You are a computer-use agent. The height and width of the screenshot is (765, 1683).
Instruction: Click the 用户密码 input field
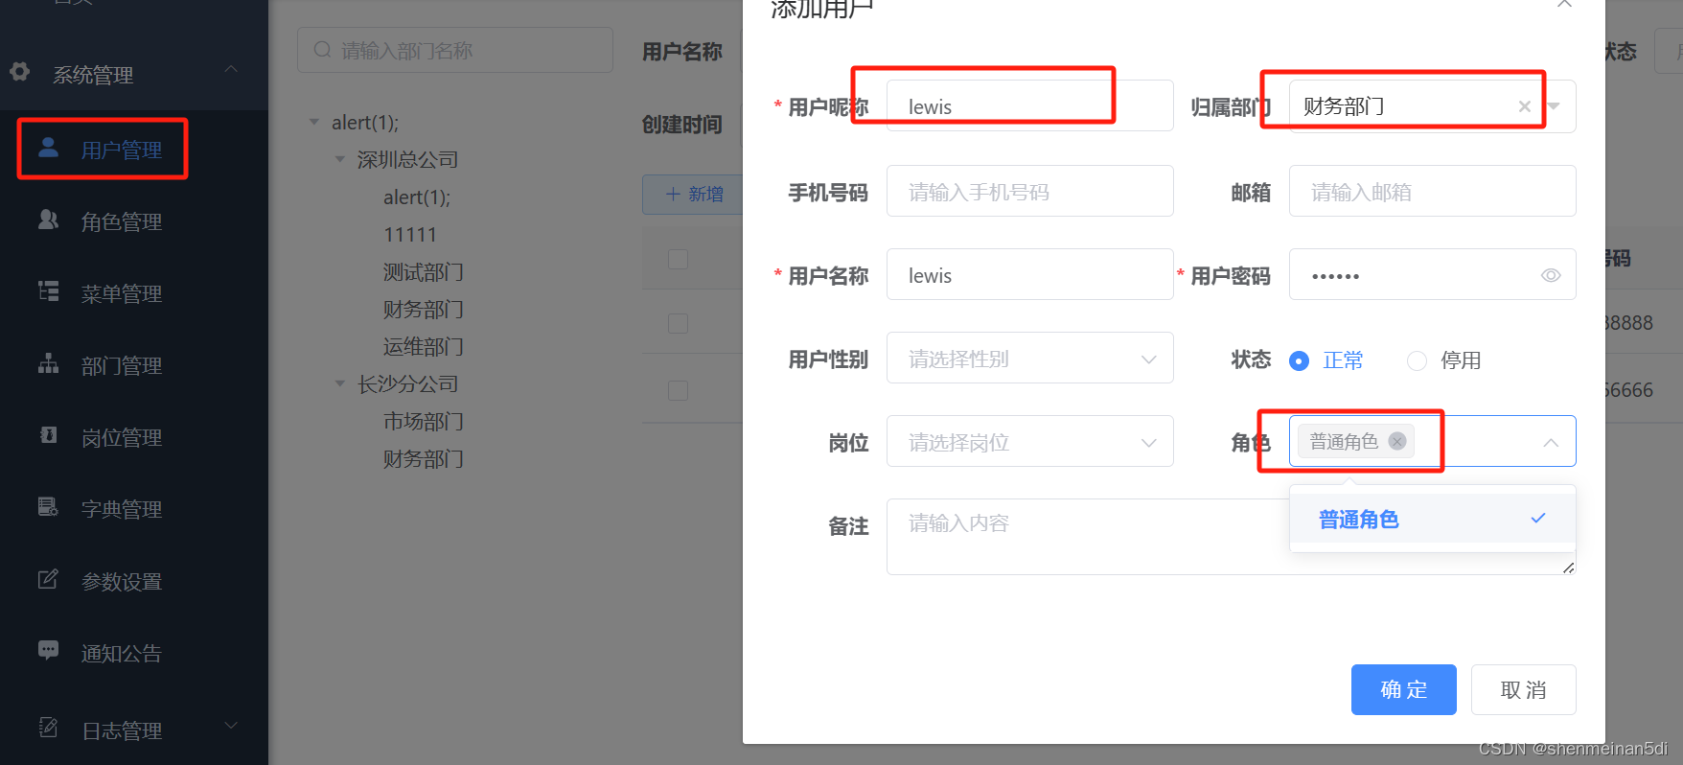[x=1433, y=274]
